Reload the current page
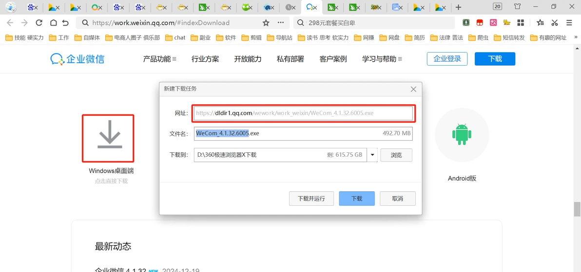This screenshot has width=581, height=272. click(x=39, y=23)
